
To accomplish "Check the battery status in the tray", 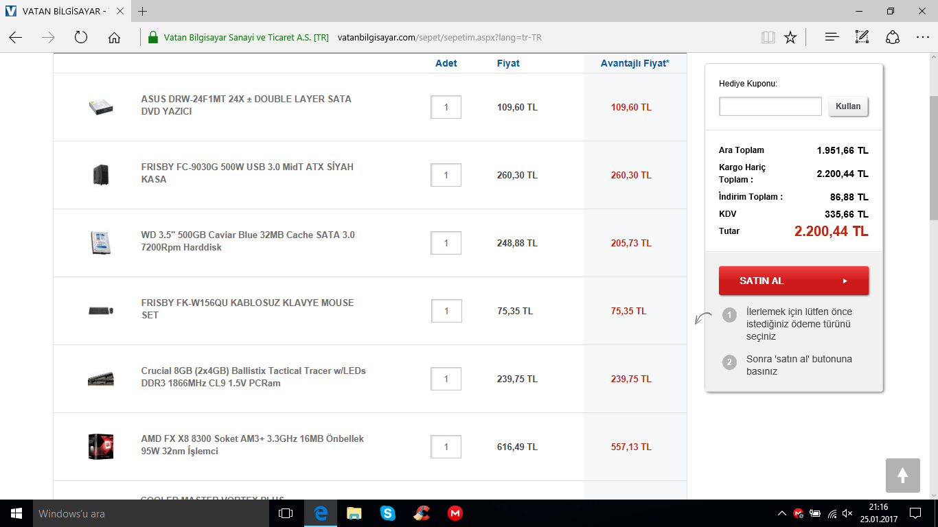I will pyautogui.click(x=815, y=513).
